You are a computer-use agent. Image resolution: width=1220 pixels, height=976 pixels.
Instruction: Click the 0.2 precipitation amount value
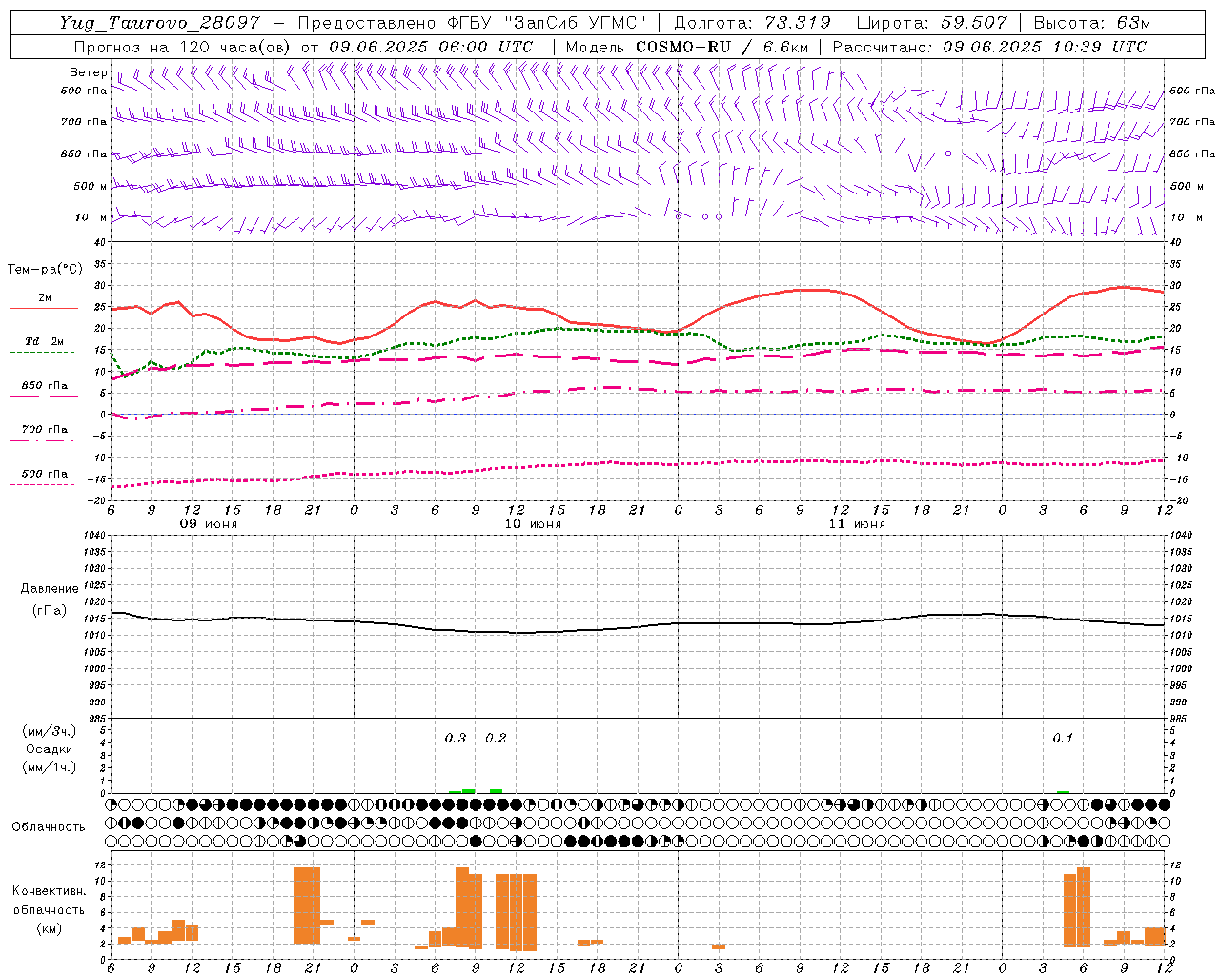point(496,739)
